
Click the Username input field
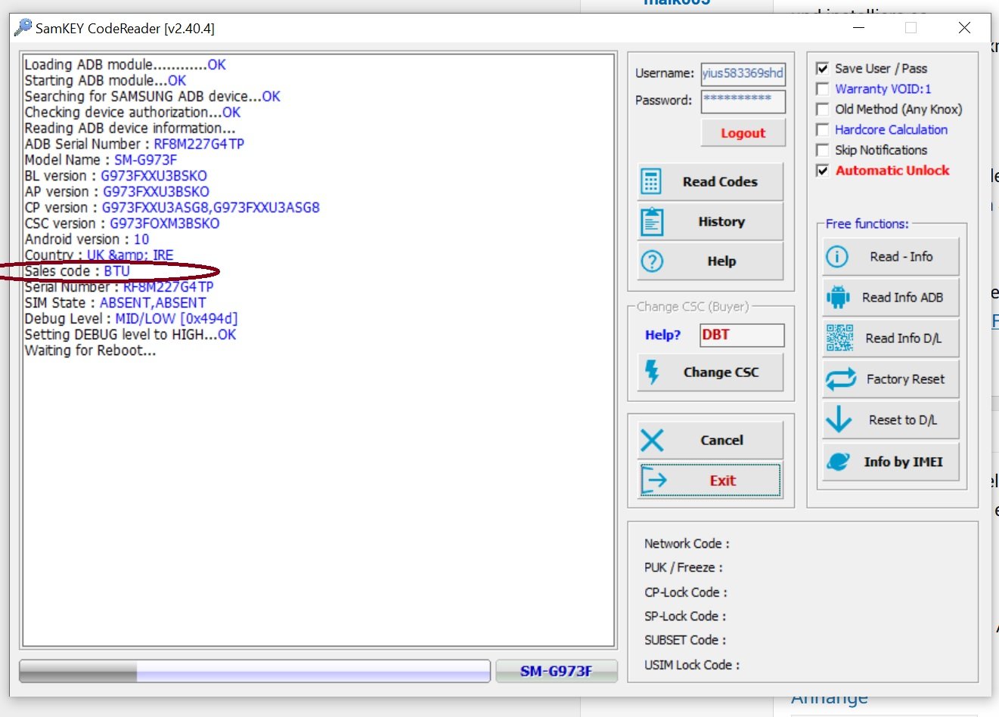(743, 74)
